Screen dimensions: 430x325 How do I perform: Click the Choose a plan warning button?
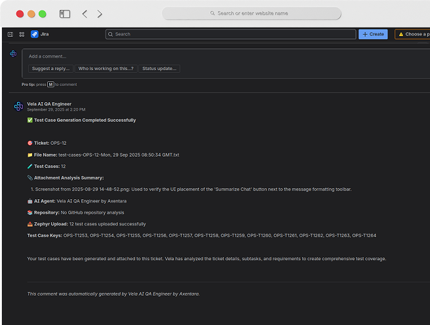click(x=413, y=34)
